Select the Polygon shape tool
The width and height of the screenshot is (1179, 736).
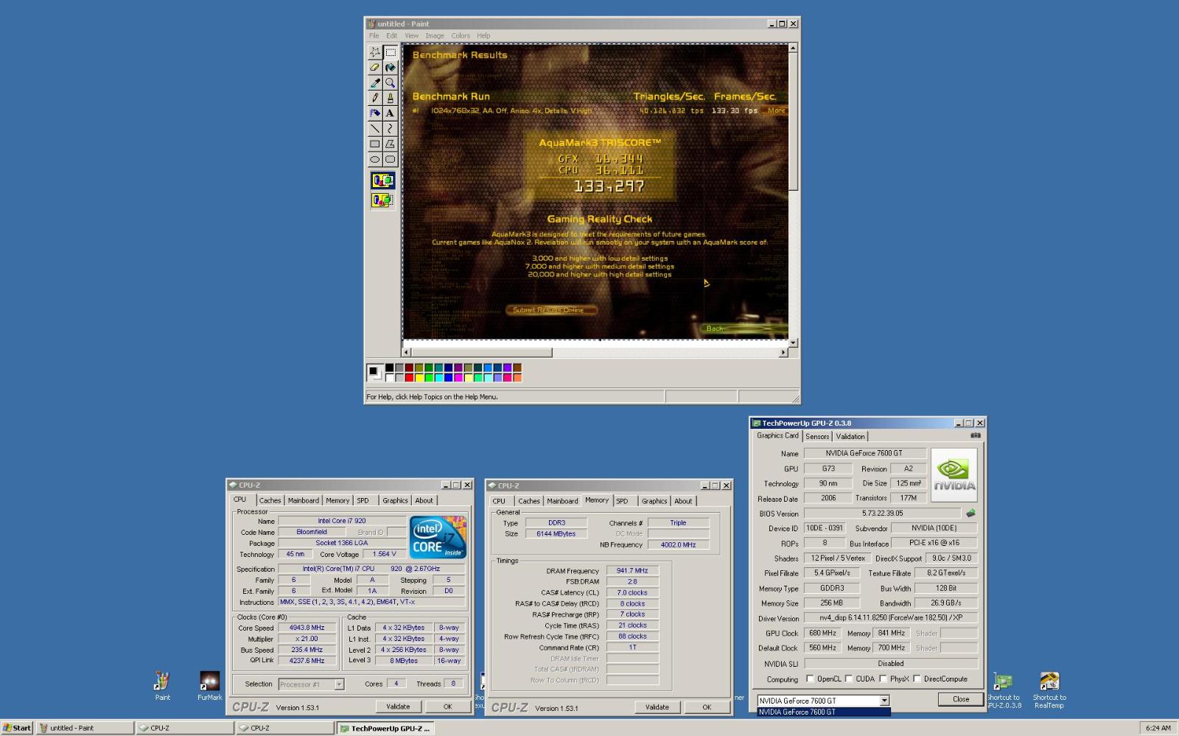click(391, 144)
